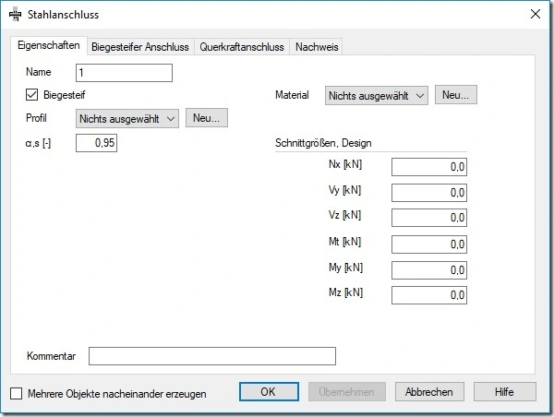Viewport: 554px width, 417px height.
Task: Click the Schnittgrößen, Design heading
Action: [x=323, y=143]
